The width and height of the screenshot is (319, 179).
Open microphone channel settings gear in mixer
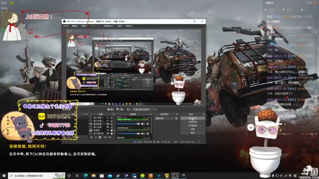coord(148,124)
